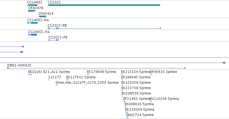This screenshot has width=229, height=119.
Task: Click the EN02724.5prime EST arrow
Action: tap(127, 118)
